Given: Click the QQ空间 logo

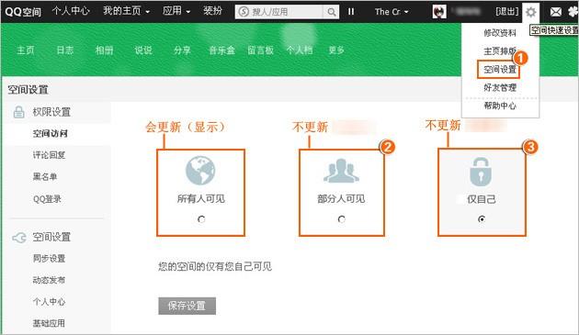Looking at the screenshot, I should [x=23, y=11].
